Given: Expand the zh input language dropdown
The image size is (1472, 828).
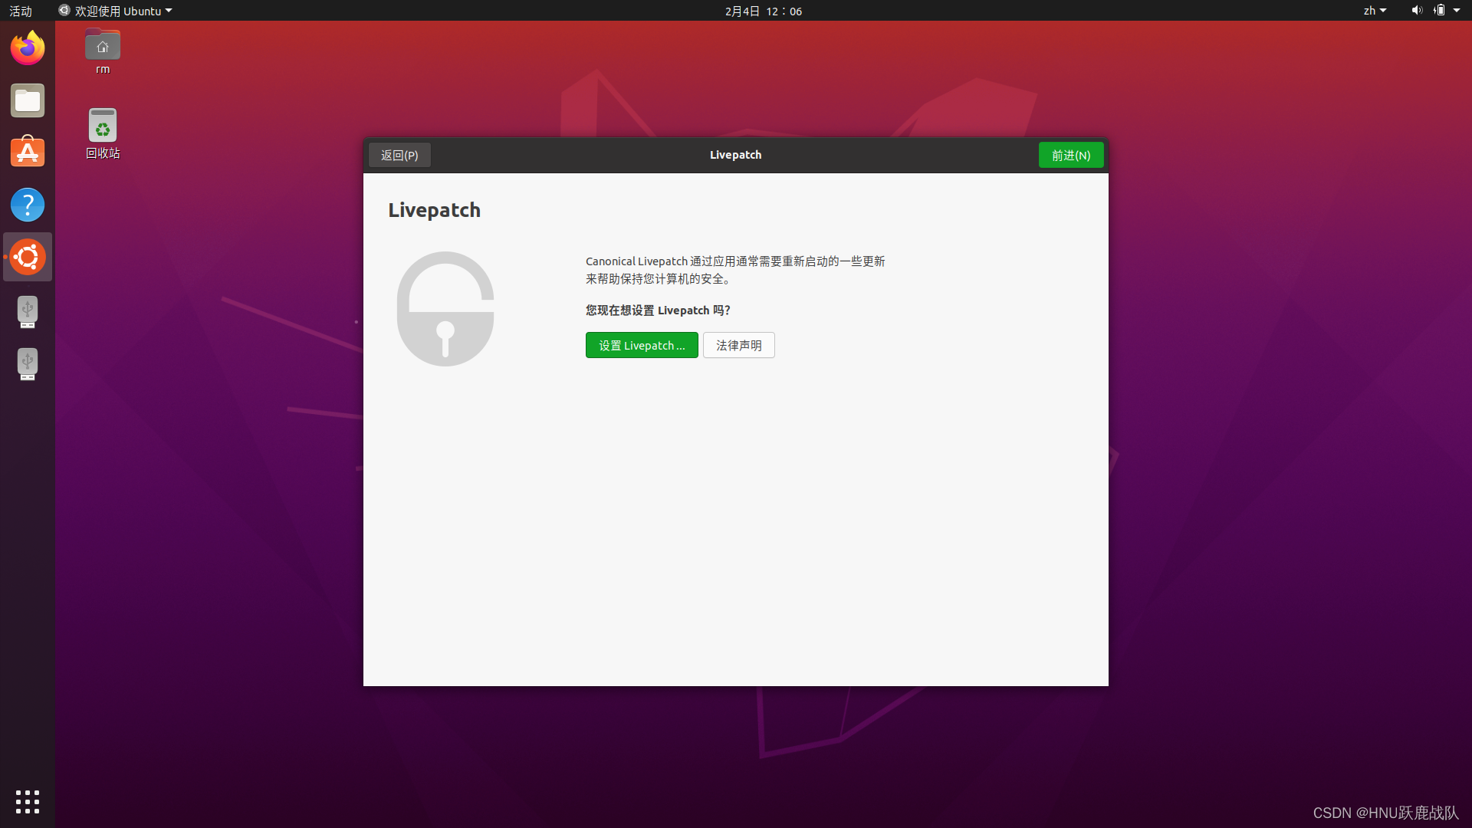Looking at the screenshot, I should click(1375, 11).
